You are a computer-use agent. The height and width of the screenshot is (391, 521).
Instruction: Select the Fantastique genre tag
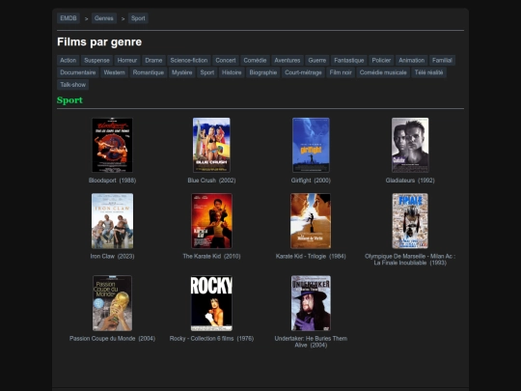[349, 61]
